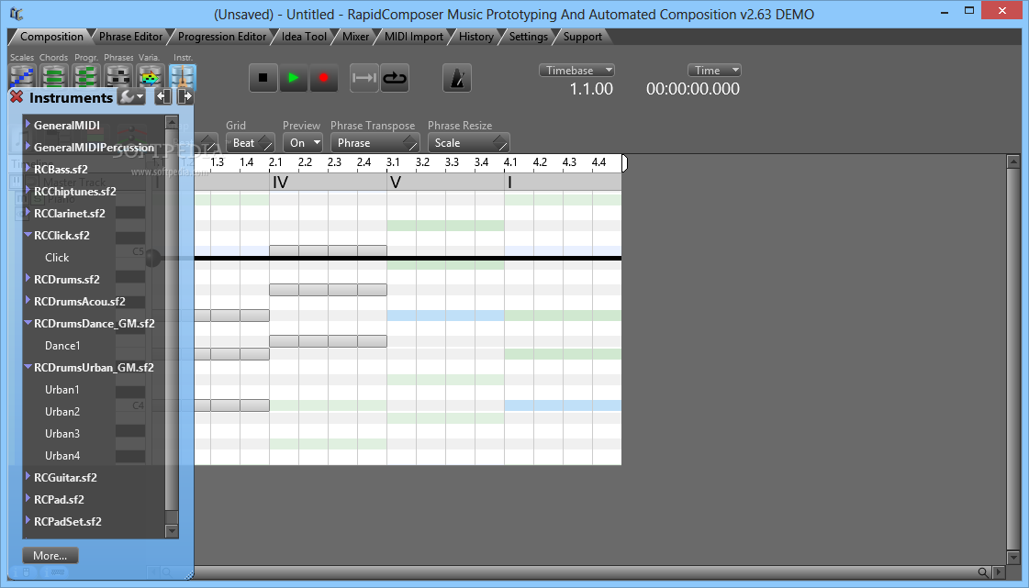Toggle the metronome
This screenshot has width=1029, height=588.
coord(457,79)
